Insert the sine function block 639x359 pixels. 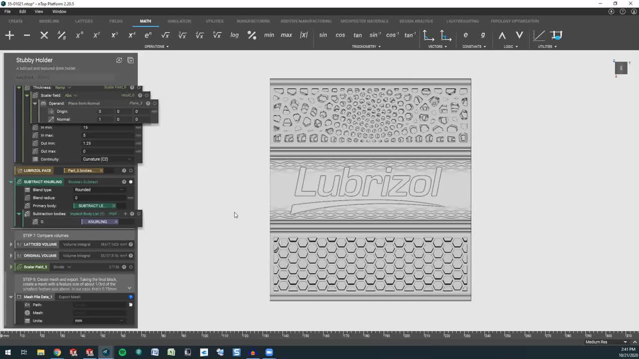tap(323, 35)
